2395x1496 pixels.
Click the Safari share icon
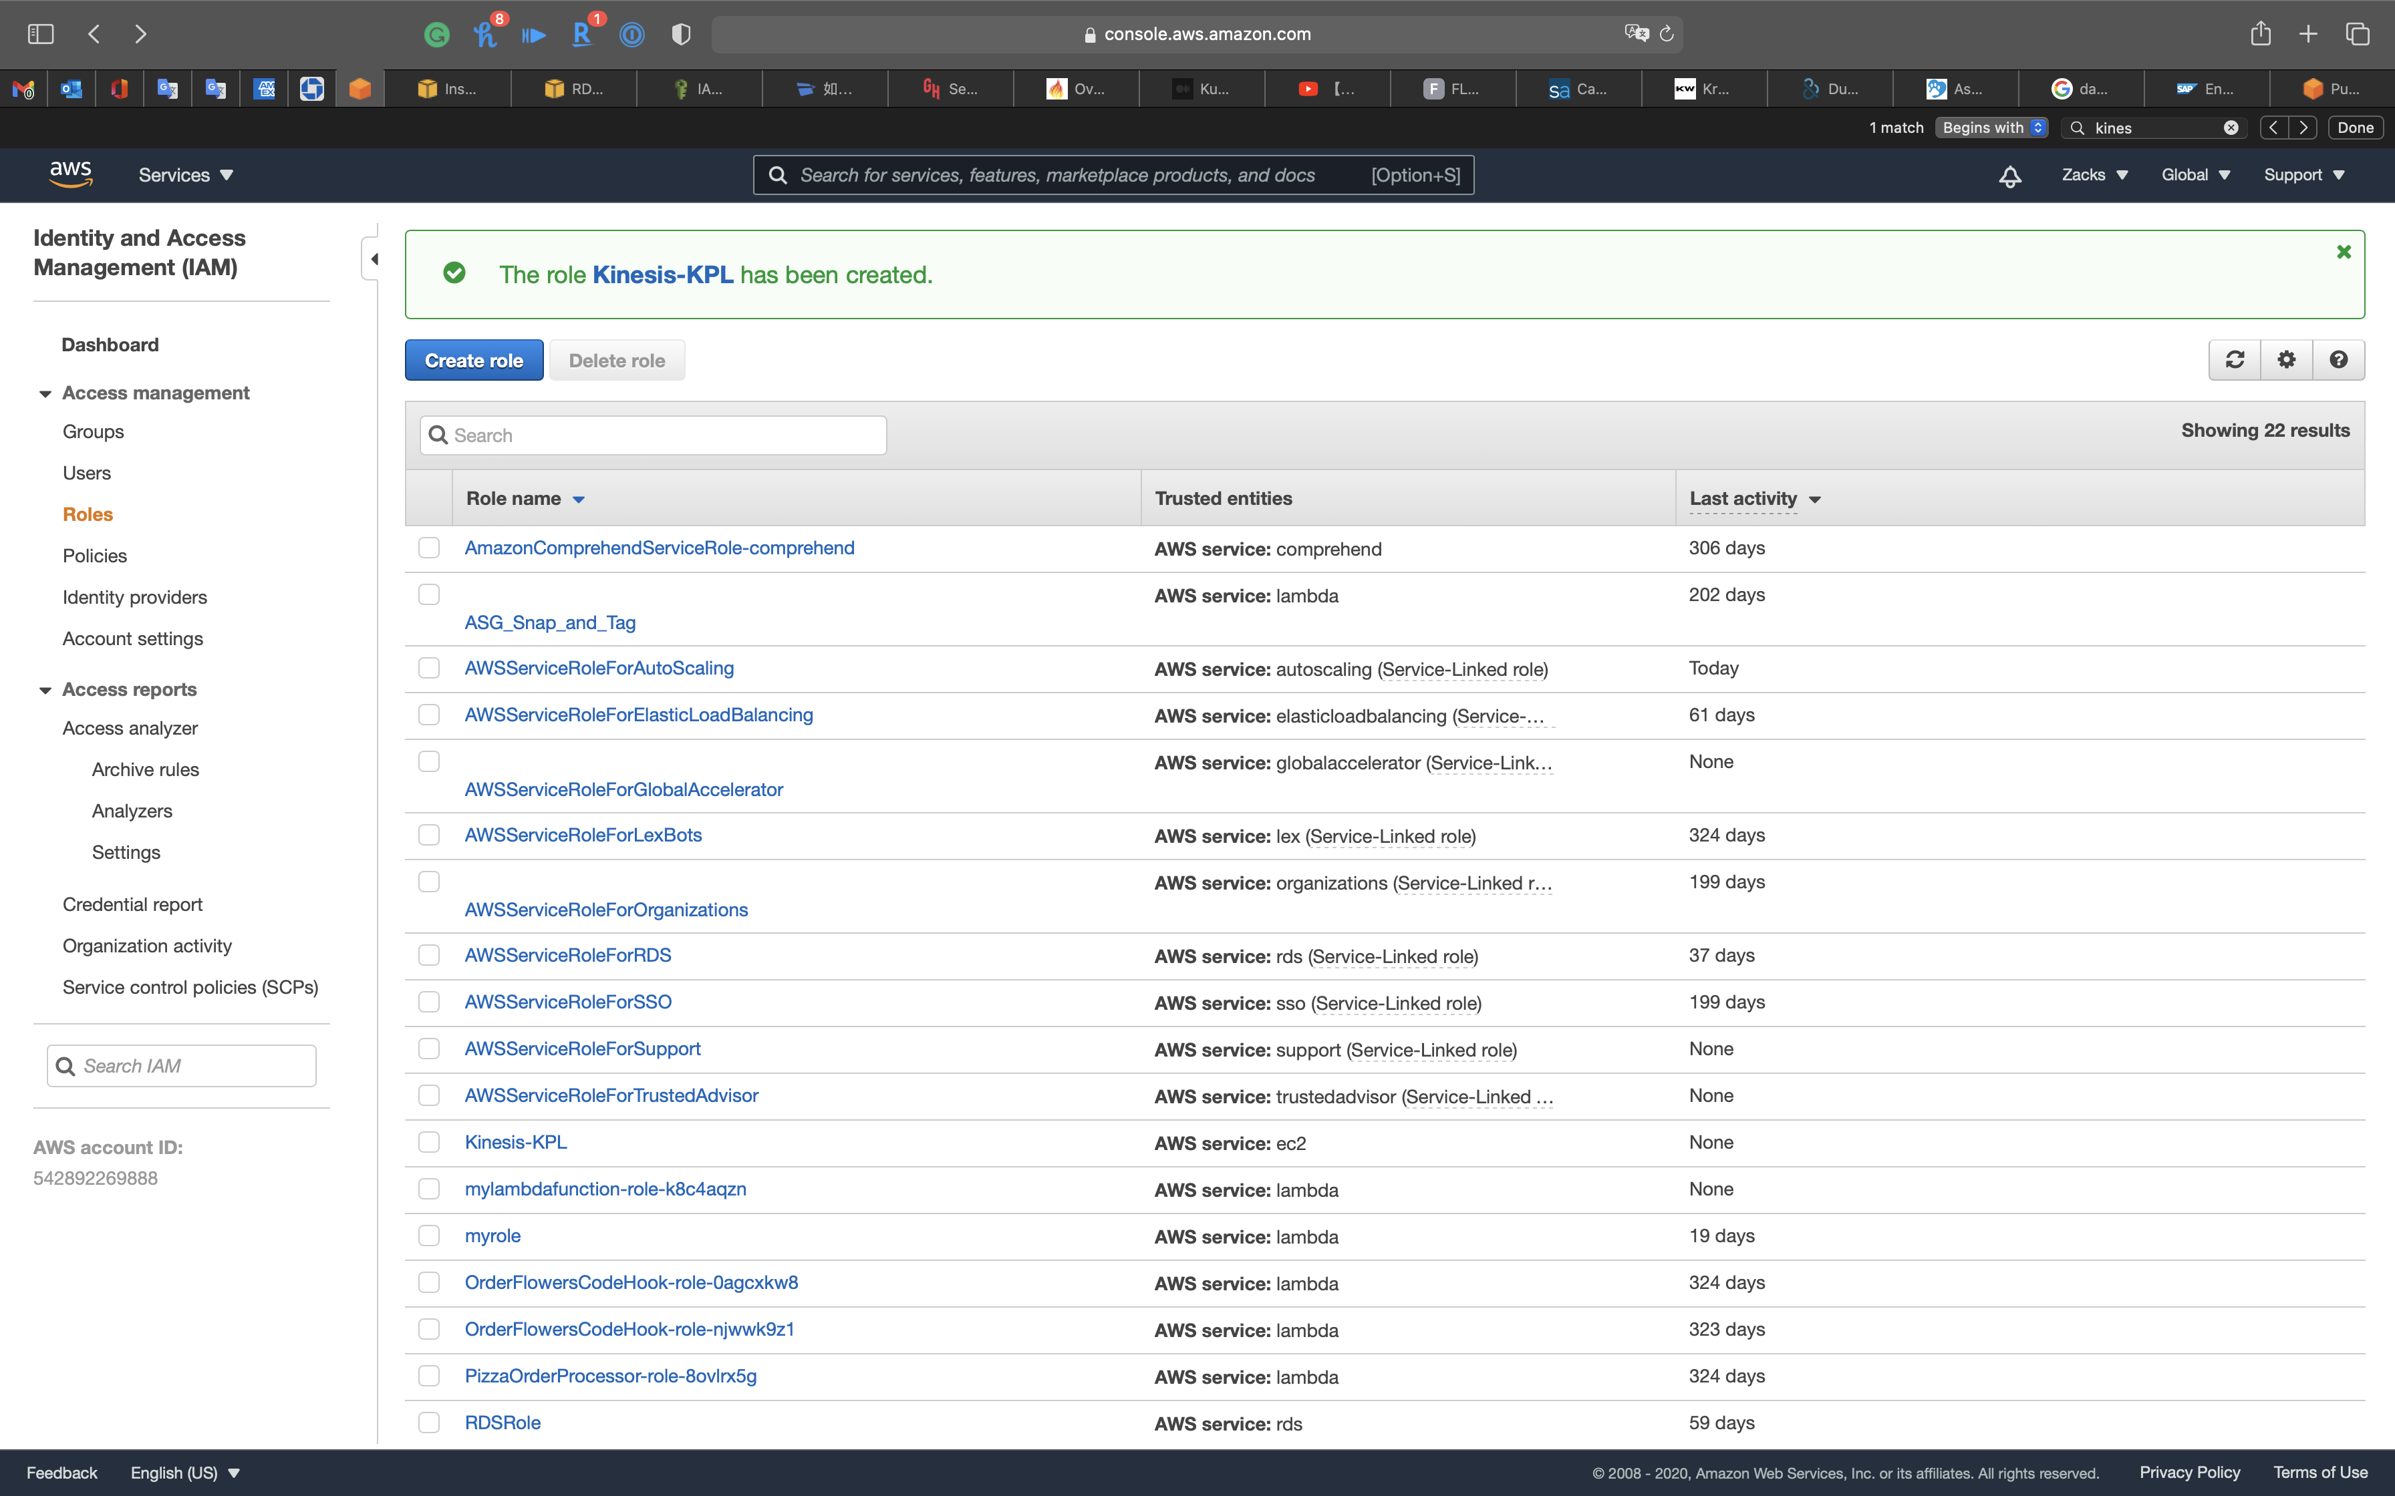pyautogui.click(x=2261, y=33)
